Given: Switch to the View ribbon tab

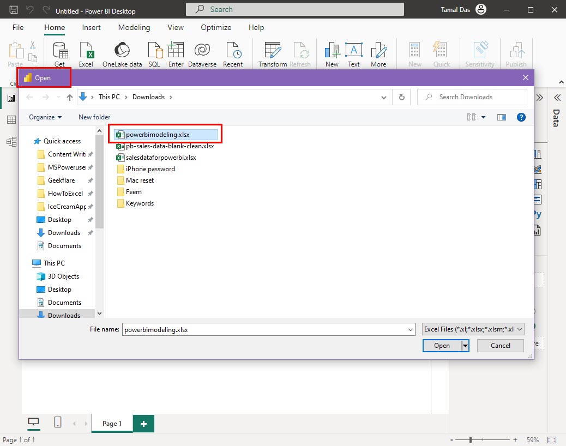Looking at the screenshot, I should [176, 27].
